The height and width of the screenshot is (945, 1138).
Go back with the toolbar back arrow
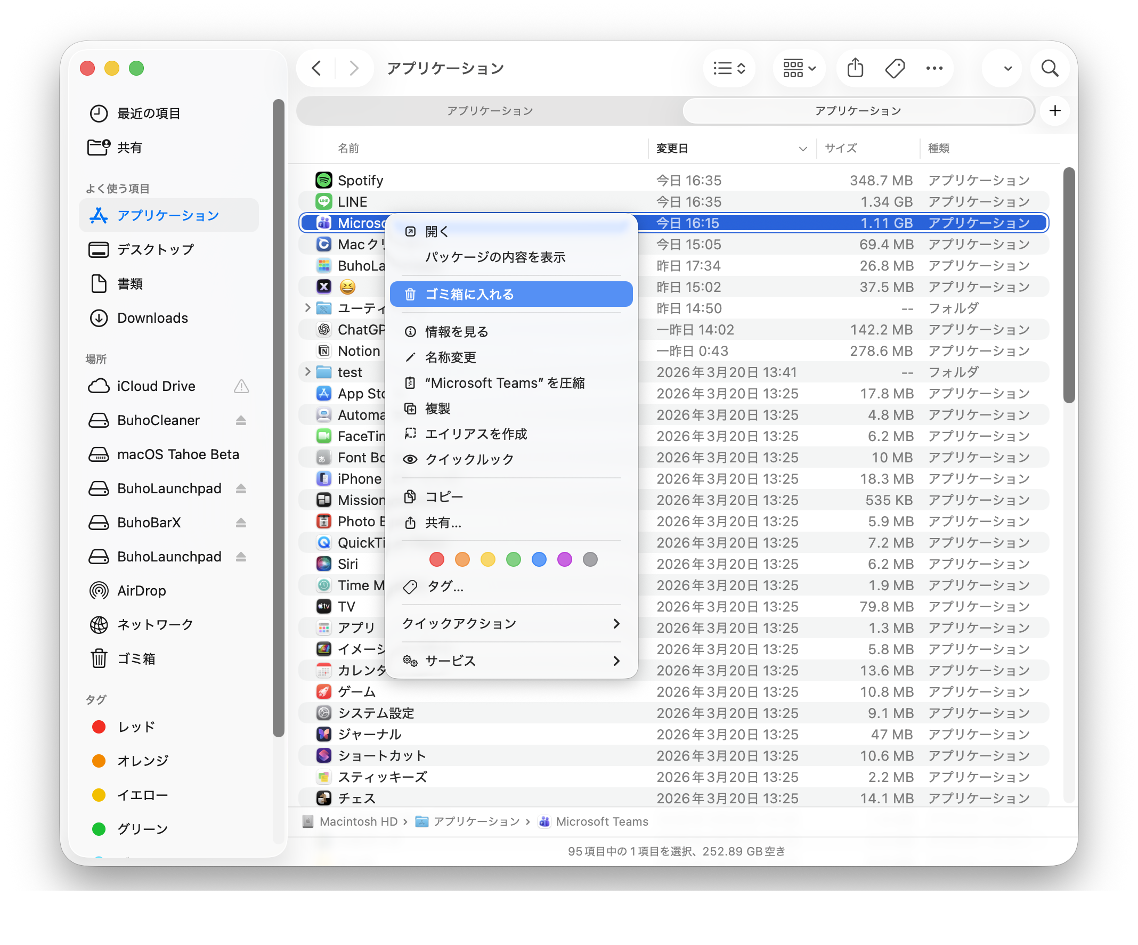(316, 68)
